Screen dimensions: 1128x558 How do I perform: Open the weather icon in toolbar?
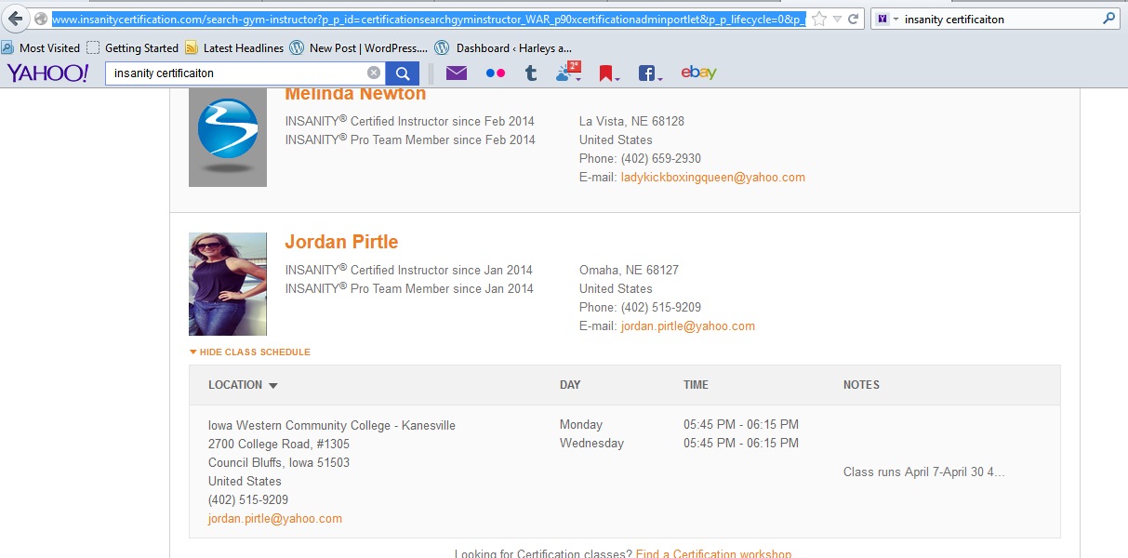click(x=566, y=73)
